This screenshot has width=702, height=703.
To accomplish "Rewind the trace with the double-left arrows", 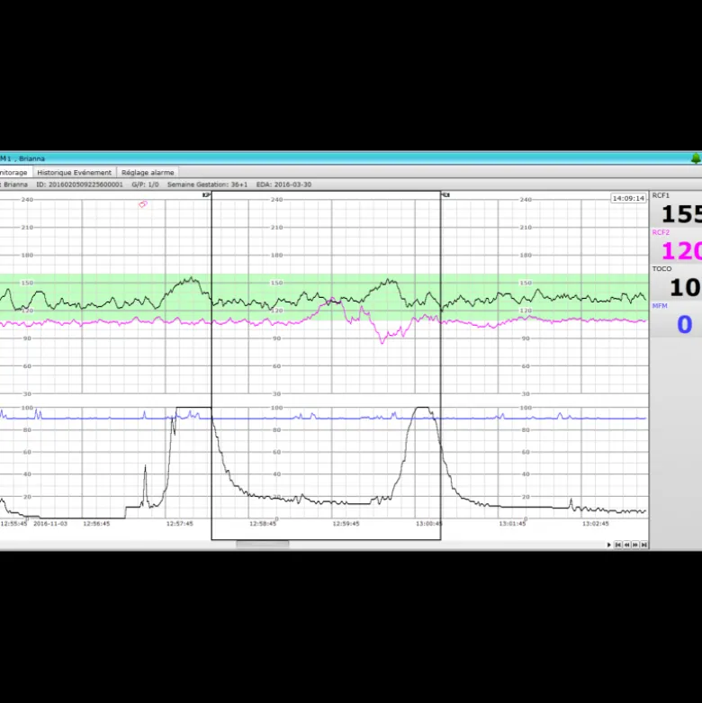I will (626, 545).
